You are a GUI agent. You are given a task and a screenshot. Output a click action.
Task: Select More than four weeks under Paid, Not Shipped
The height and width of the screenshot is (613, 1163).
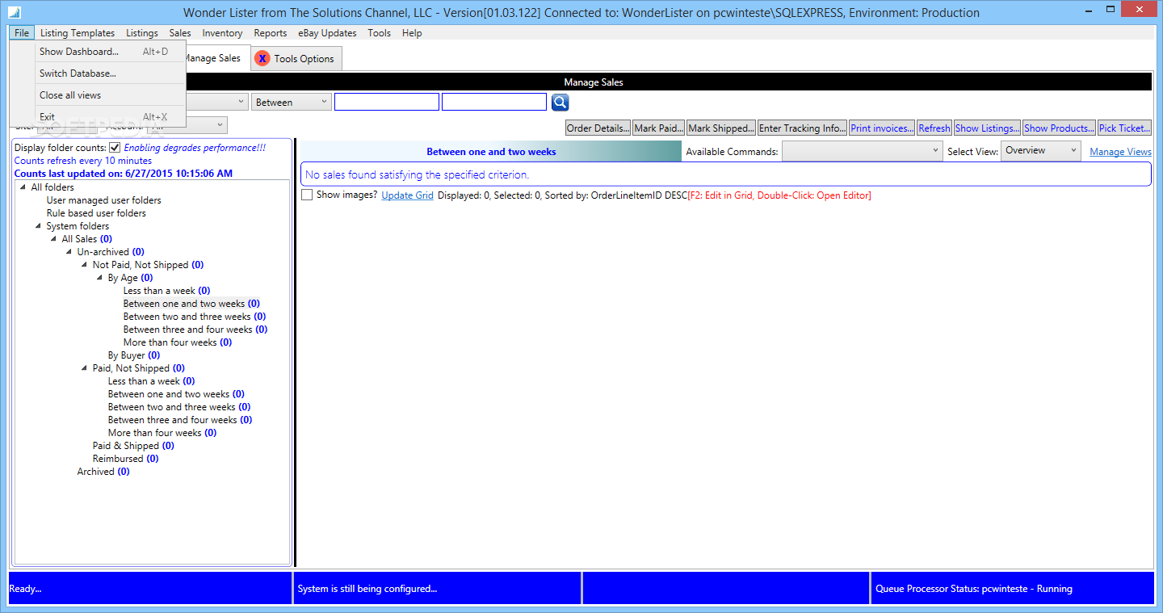(x=162, y=433)
